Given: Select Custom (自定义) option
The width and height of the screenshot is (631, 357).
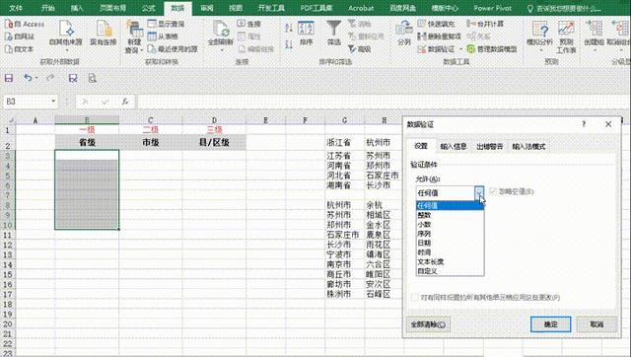Looking at the screenshot, I should pos(450,271).
